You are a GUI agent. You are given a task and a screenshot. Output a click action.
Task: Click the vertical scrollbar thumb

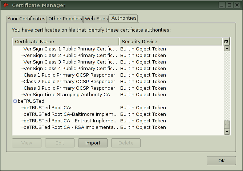click(x=227, y=125)
